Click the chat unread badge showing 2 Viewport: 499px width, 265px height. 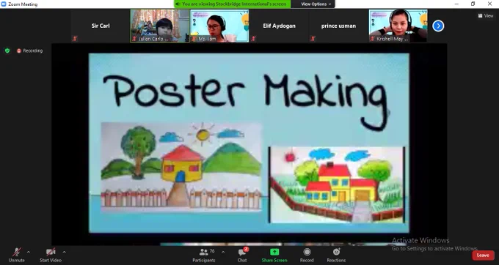coord(246,250)
